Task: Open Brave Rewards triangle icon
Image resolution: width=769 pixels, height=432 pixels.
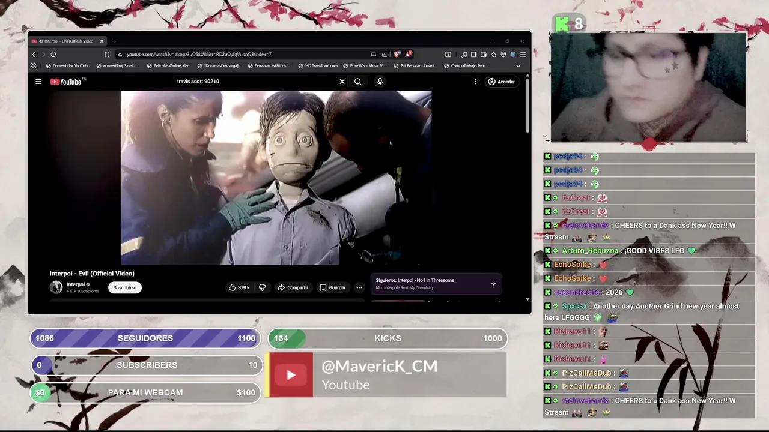Action: pyautogui.click(x=408, y=54)
